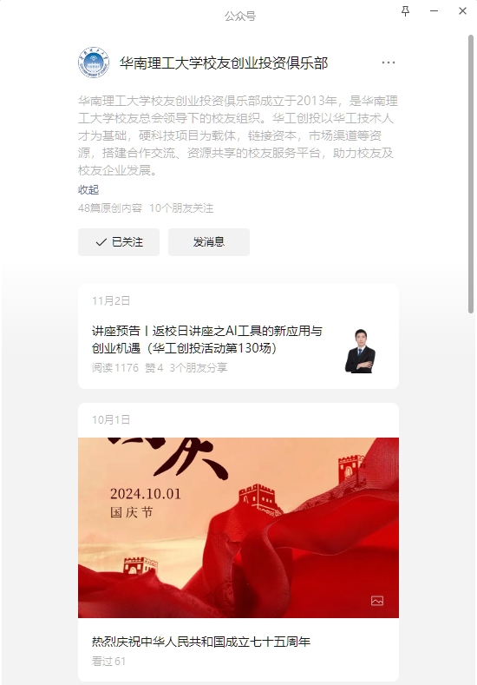Open the three-dots more options menu
The image size is (477, 685).
pos(388,63)
